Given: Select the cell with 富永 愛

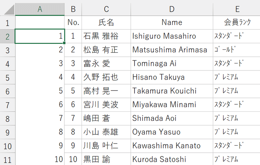Looking at the screenshot, I should pos(106,64).
